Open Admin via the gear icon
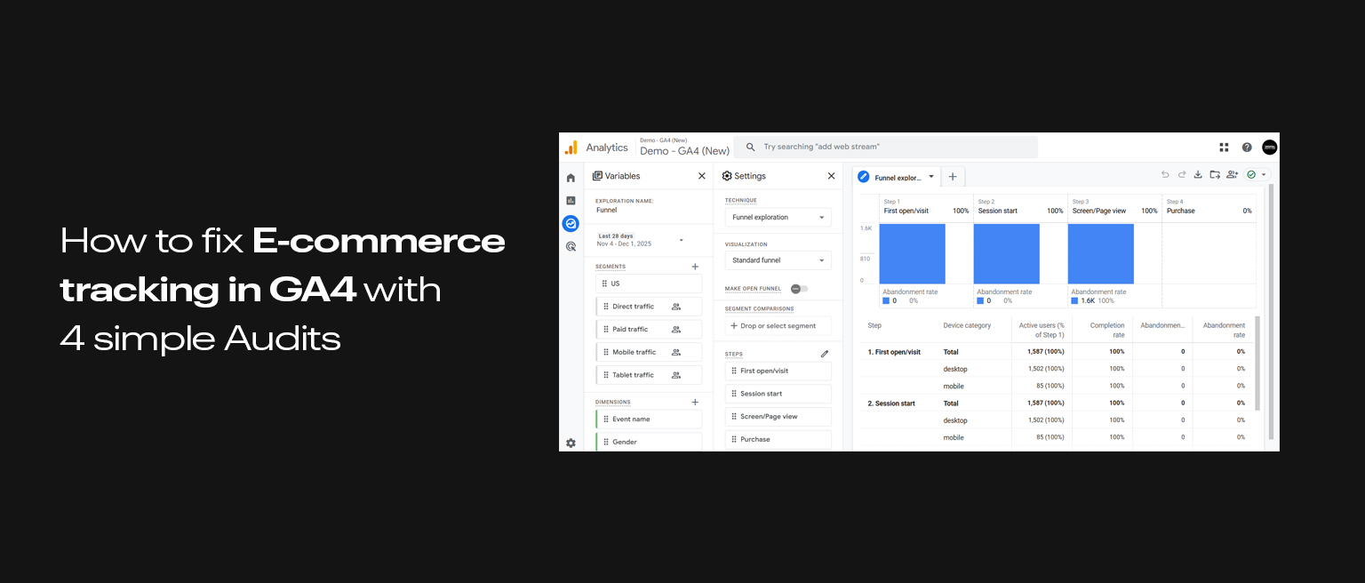This screenshot has height=583, width=1365. tap(571, 443)
